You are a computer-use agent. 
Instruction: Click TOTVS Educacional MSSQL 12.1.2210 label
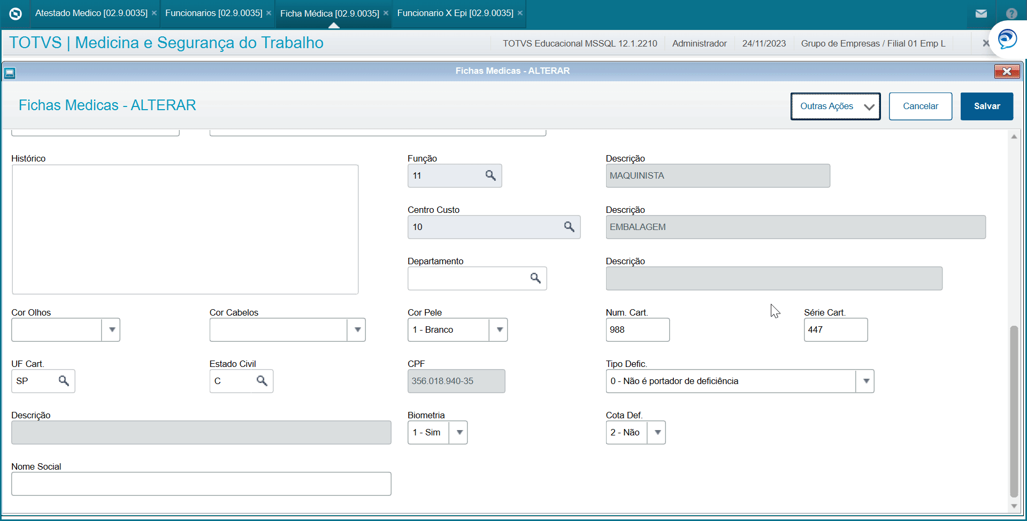coord(580,43)
